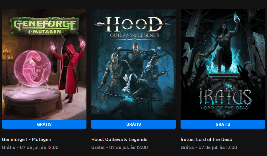Open the Iratus: Lord of the Dead cover
The image size is (267, 156).
(223, 64)
